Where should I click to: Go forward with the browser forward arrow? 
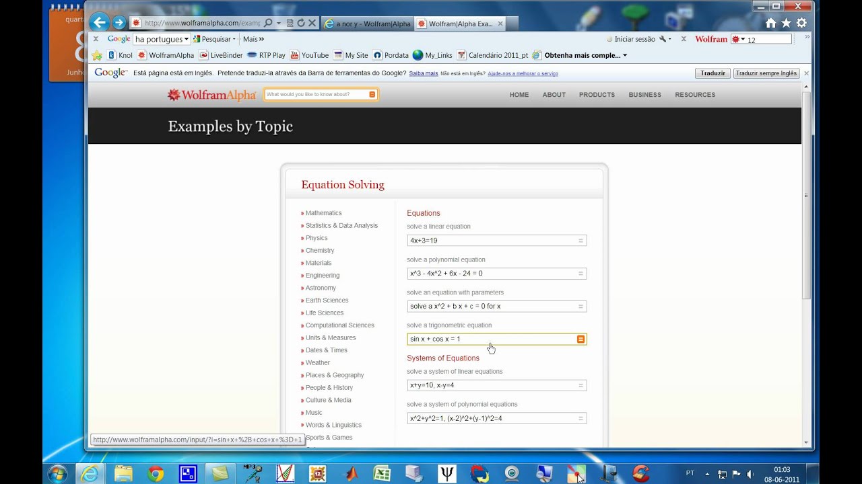tap(119, 23)
